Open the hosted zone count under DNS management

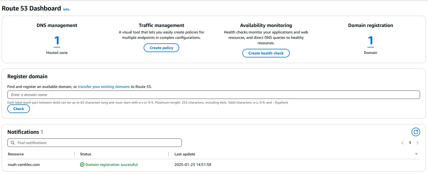57,41
